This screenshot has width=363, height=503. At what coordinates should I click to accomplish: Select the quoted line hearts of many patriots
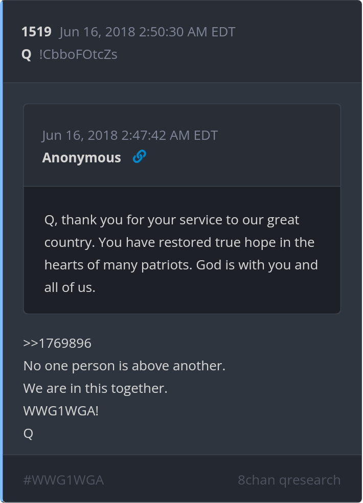click(181, 265)
